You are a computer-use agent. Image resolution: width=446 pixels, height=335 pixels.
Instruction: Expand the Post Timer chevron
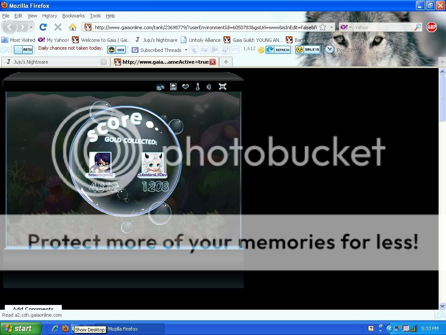pyautogui.click(x=330, y=49)
